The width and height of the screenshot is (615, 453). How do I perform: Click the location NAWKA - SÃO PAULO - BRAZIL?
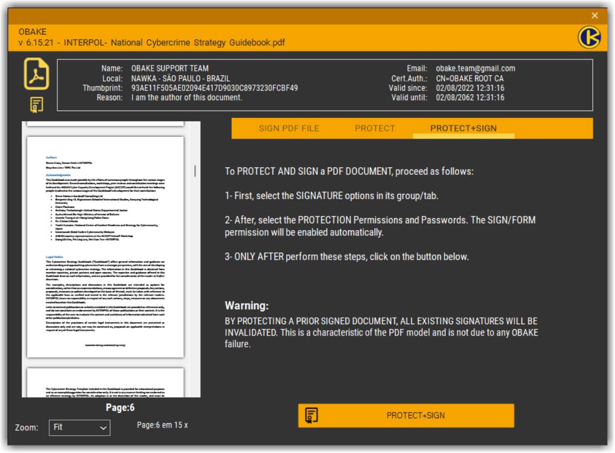[x=180, y=78]
